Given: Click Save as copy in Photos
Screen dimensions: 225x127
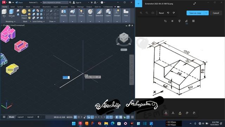Looking at the screenshot, I should [x=195, y=13].
